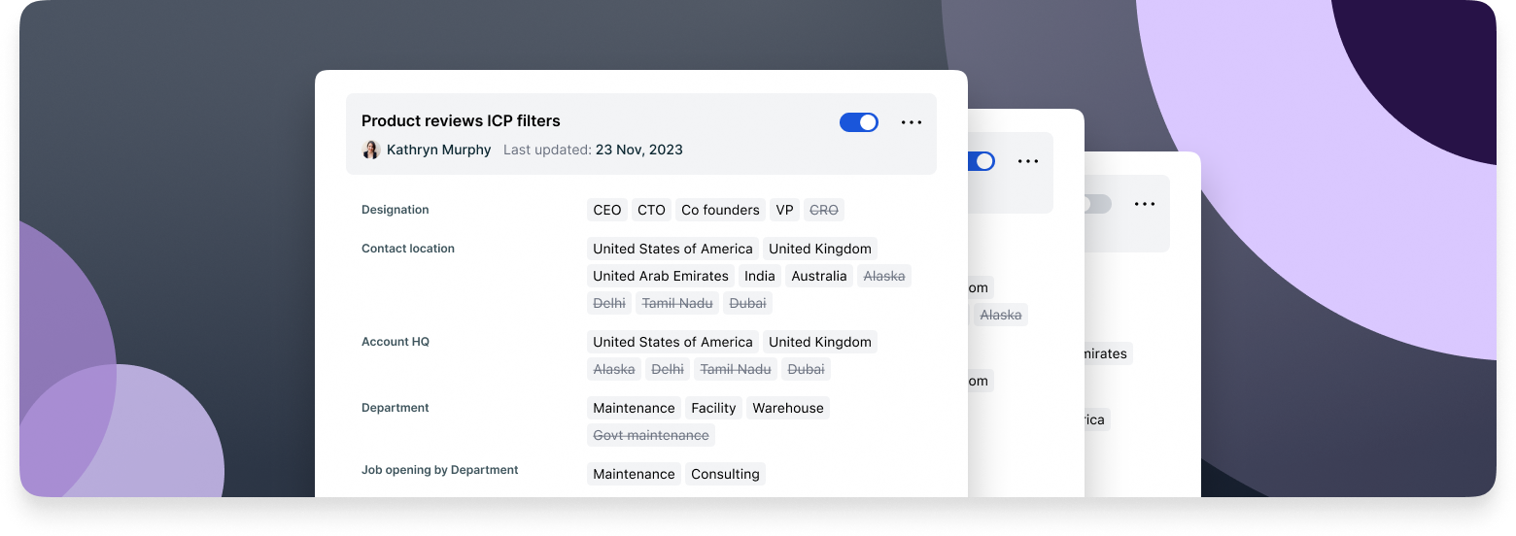
Task: Open the three-dot menu on the rearmost card
Action: point(1144,204)
